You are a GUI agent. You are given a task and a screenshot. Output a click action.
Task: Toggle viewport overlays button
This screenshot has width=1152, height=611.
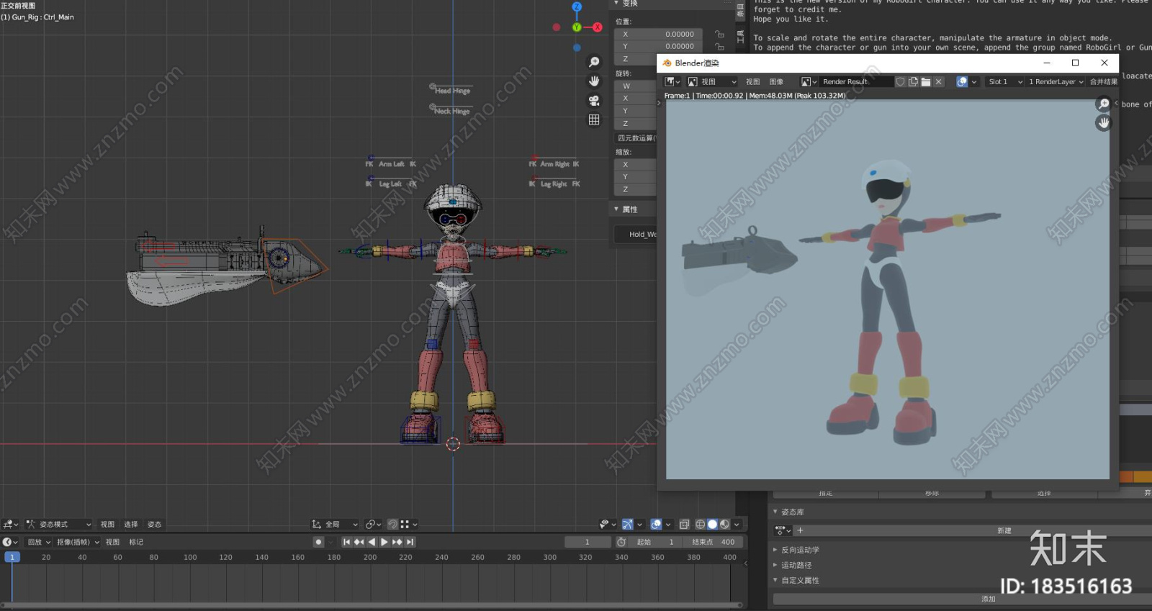(x=656, y=525)
